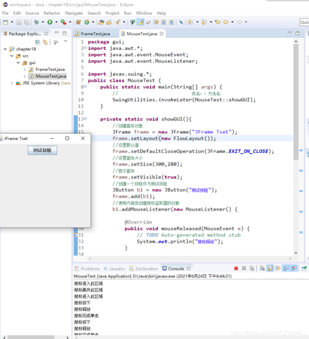Toggle Show Console When Standard Out Changes

pyautogui.click(x=286, y=269)
